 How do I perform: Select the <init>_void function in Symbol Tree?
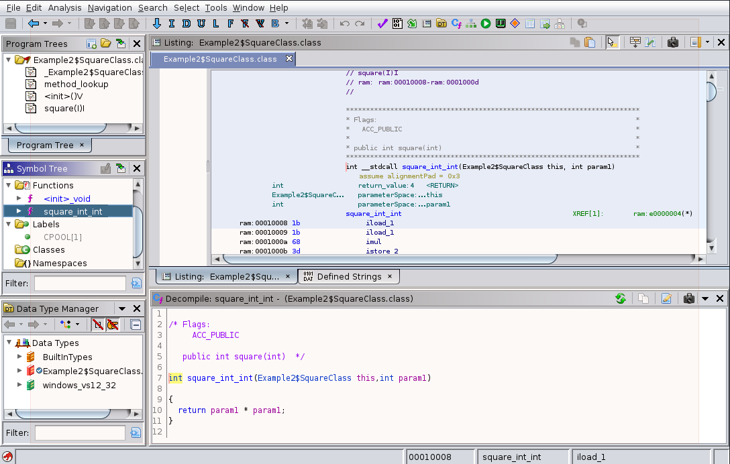[x=66, y=198]
